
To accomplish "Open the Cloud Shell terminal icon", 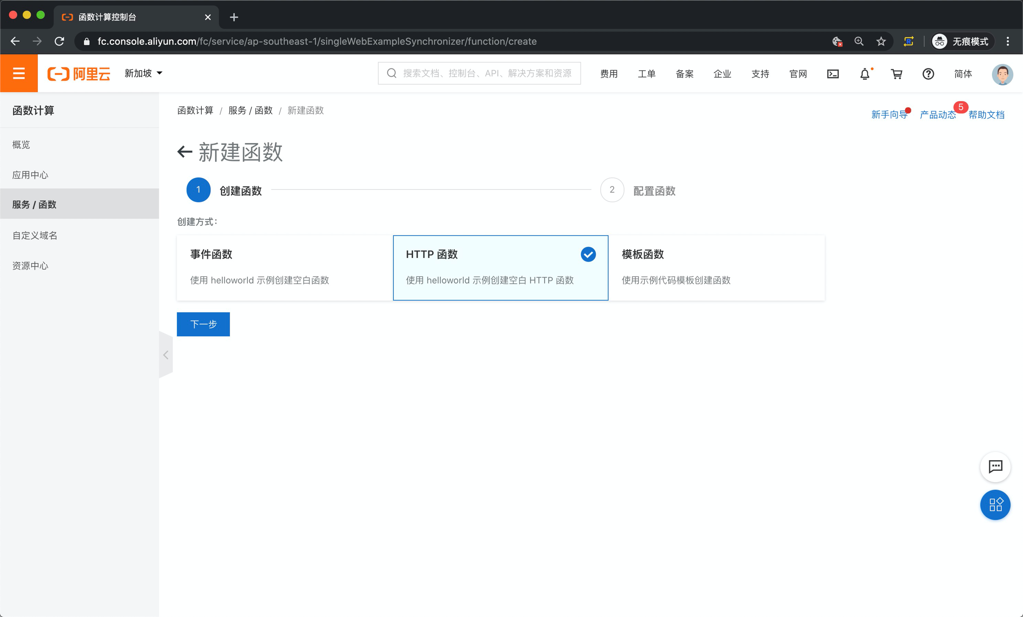I will click(833, 74).
